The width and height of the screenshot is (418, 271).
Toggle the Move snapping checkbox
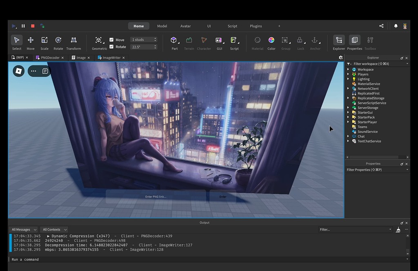[111, 40]
